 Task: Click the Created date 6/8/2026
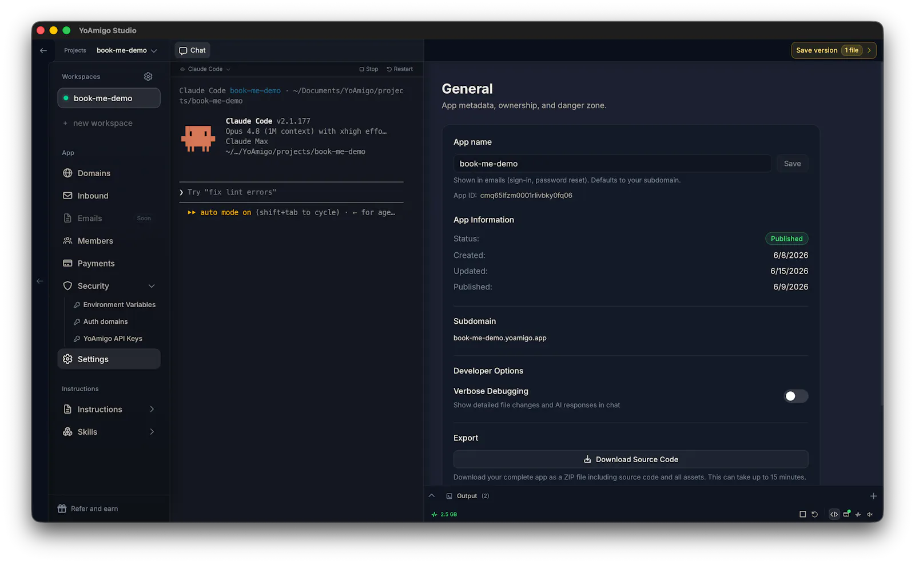point(790,256)
